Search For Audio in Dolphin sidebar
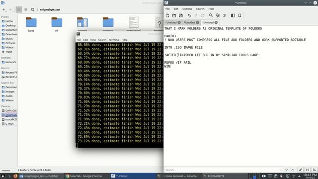Screen dimensions: 318x179 point(9,96)
